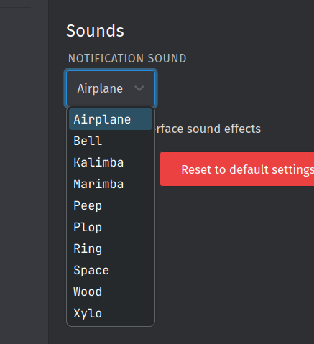Collapse the Airplane notification sound combo box
Screen dimensions: 314x344
tap(111, 88)
